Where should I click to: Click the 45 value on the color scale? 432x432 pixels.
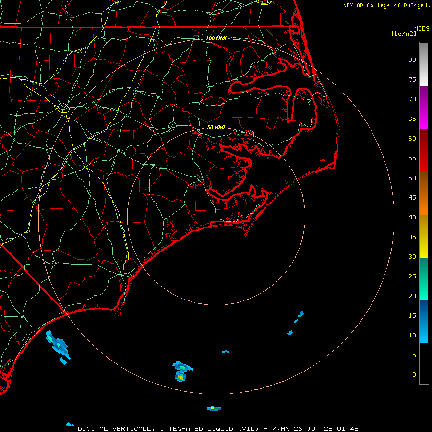pyautogui.click(x=412, y=198)
